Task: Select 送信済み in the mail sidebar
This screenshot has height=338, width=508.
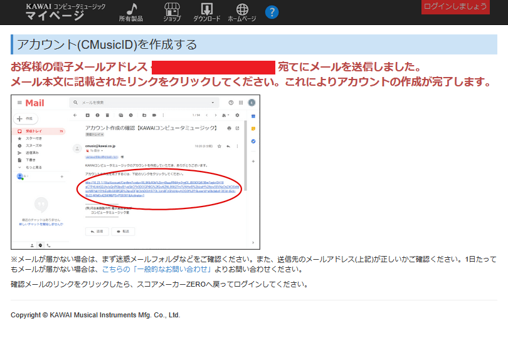Action: tap(32, 153)
